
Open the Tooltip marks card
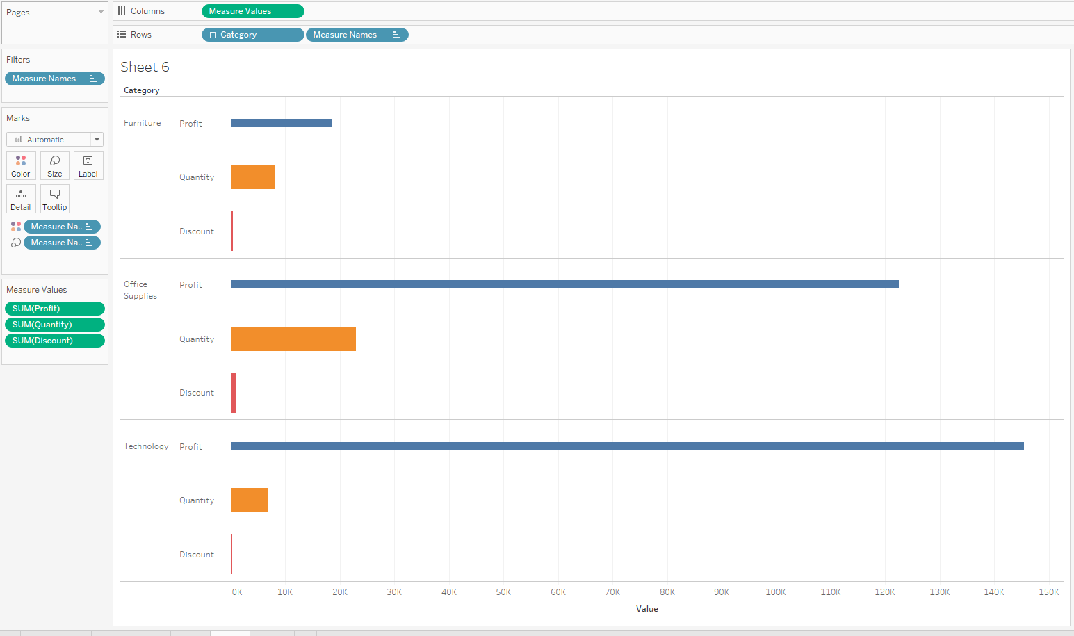55,199
